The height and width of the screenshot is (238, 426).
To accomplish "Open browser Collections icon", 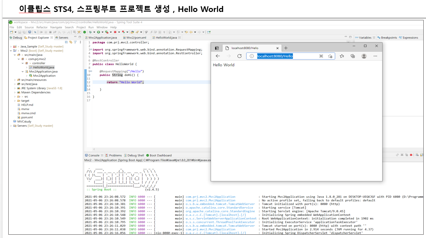I will [x=353, y=56].
